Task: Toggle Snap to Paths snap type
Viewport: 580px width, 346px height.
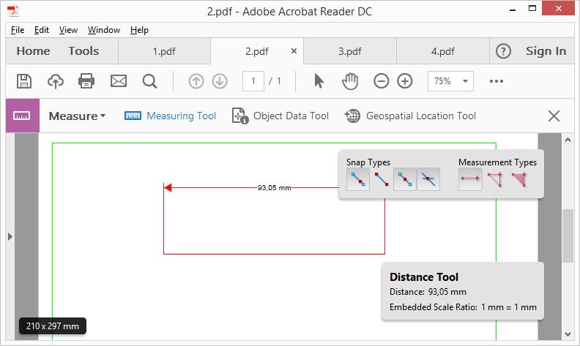Action: (x=358, y=179)
